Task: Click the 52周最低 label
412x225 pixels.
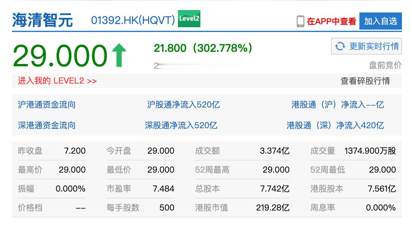Action: [327, 170]
